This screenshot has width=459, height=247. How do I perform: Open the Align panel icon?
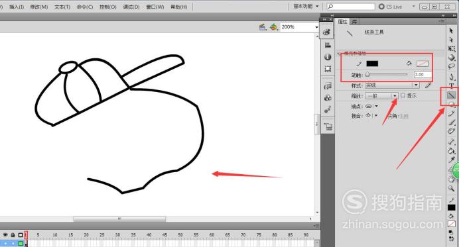(x=328, y=45)
